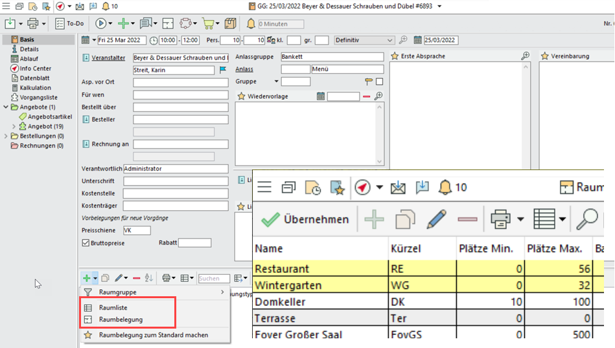Tick the checkbox next to Gruppe field
615x348 pixels.
pyautogui.click(x=380, y=82)
